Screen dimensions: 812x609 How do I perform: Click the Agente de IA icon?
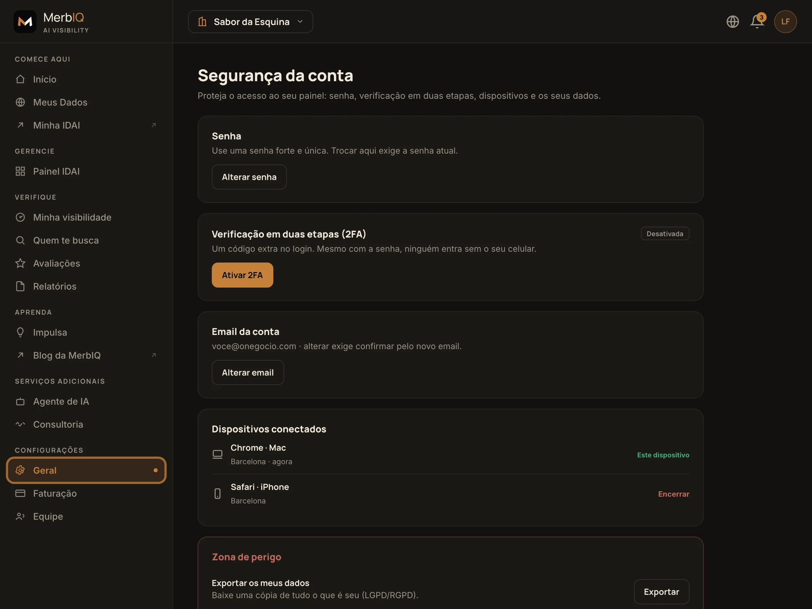click(20, 402)
